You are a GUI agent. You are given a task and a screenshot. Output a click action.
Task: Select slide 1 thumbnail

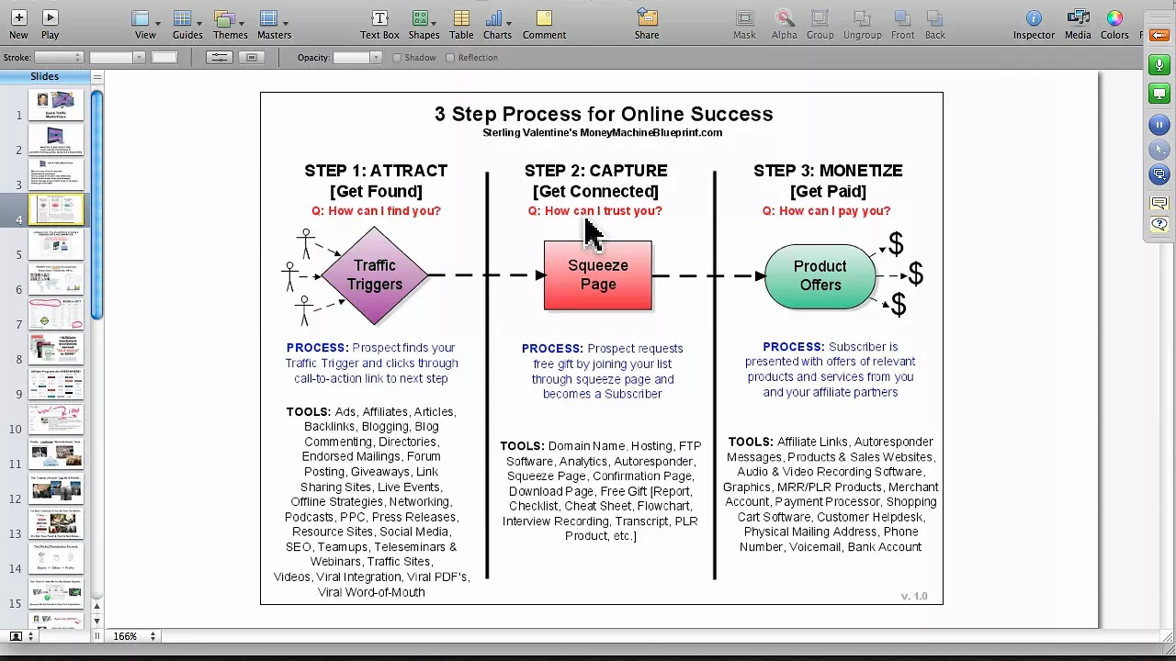[x=56, y=105]
